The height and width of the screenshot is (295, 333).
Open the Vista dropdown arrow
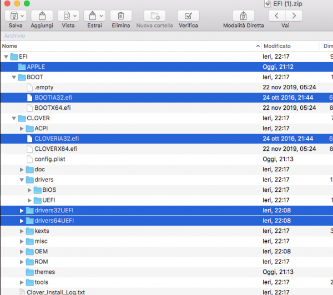(75, 16)
